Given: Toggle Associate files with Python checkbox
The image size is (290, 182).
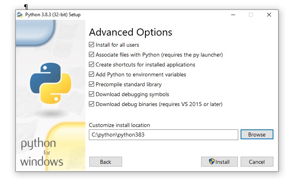Looking at the screenshot, I should [x=91, y=55].
